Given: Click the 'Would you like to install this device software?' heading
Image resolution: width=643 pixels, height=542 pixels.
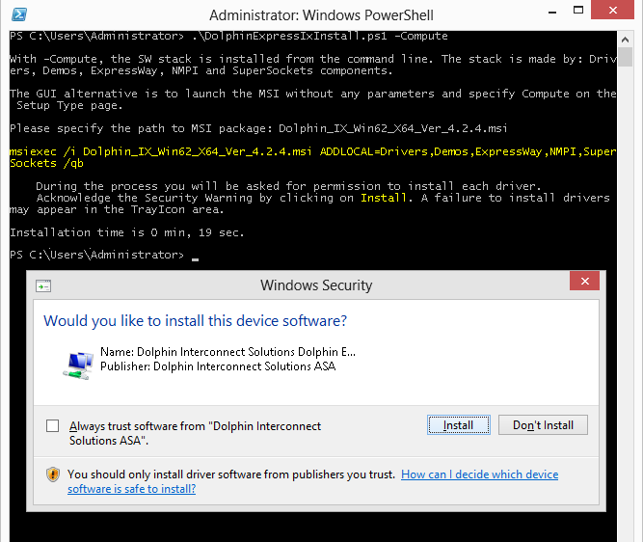Looking at the screenshot, I should [195, 320].
